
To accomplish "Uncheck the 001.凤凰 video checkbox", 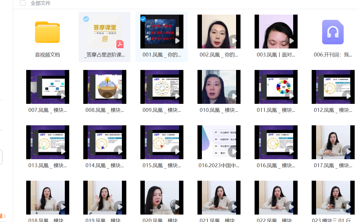I will (x=143, y=19).
